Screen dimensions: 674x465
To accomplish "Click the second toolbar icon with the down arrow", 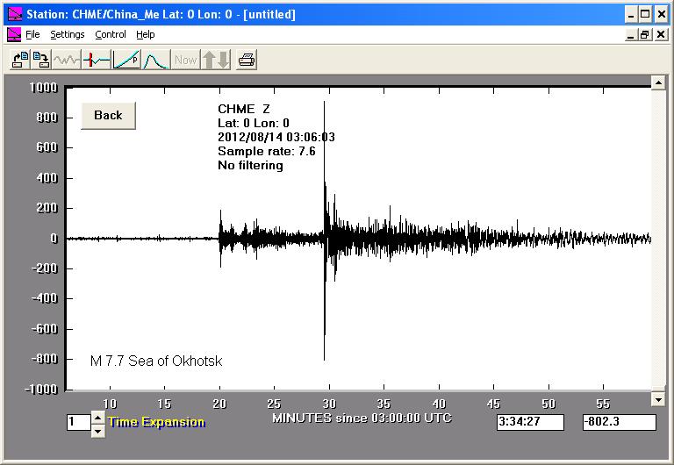I will 41,60.
